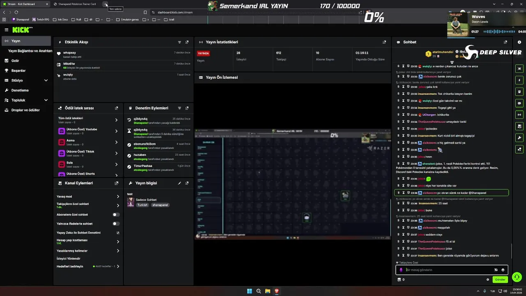Click the wrench icon in right rail
This screenshot has width=526, height=296.
pos(519,138)
